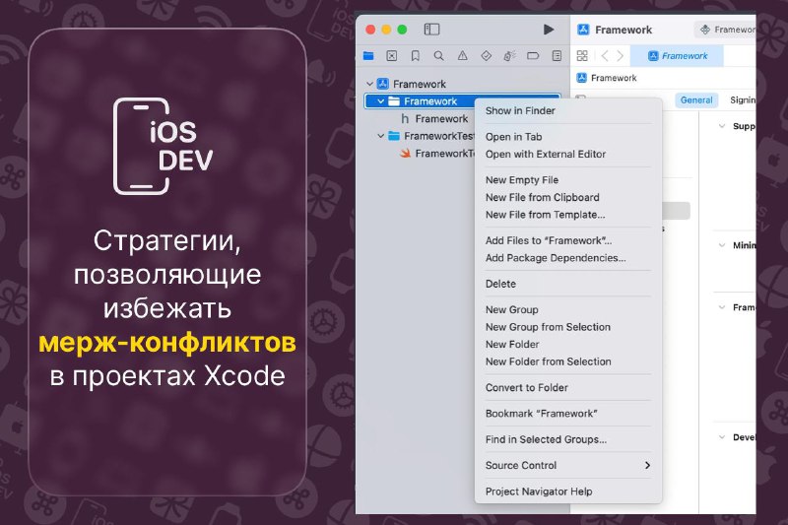The height and width of the screenshot is (525, 788).
Task: Collapse the Development Assets section chevron
Action: [x=722, y=437]
